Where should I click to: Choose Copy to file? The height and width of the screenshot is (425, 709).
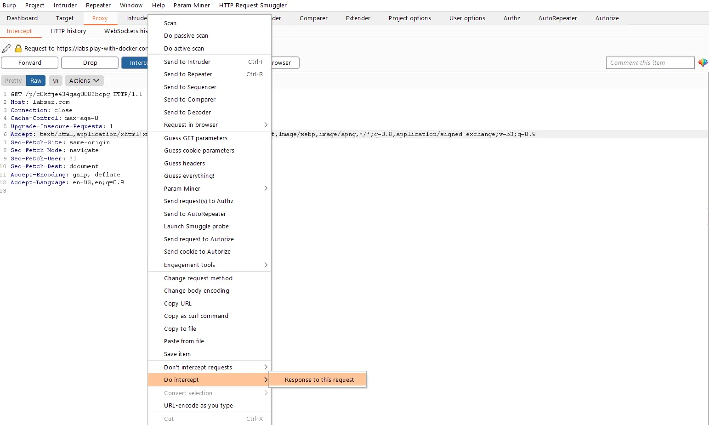coord(210,329)
